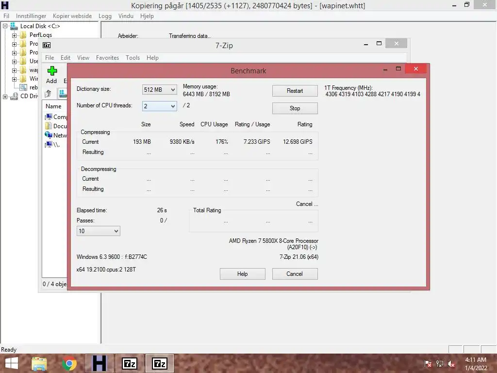
Task: Click the 1T Frequency values text
Action: tap(373, 94)
